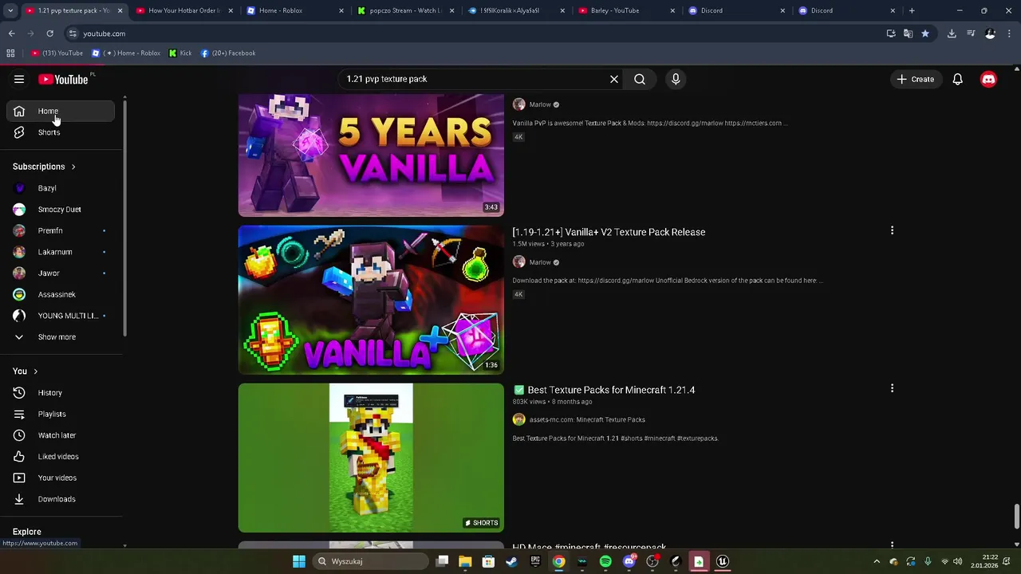1021x574 pixels.
Task: Open History in the sidebar
Action: pos(61,393)
